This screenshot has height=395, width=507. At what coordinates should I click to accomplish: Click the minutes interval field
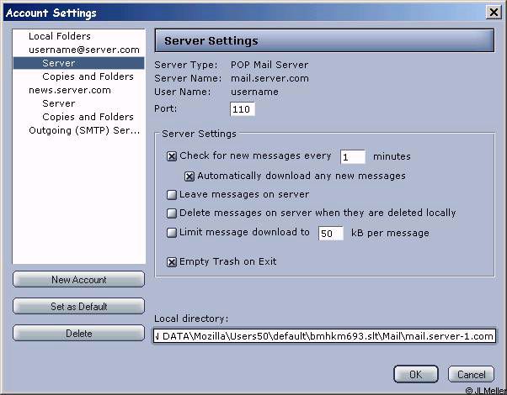tap(353, 157)
